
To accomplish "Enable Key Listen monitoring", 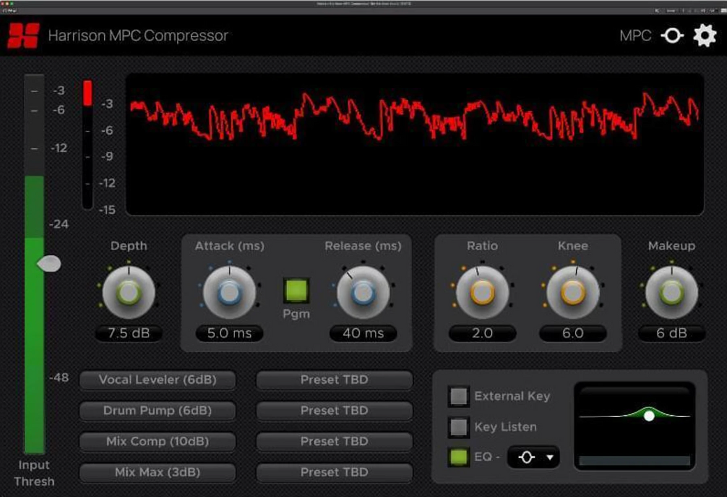I will click(x=459, y=427).
